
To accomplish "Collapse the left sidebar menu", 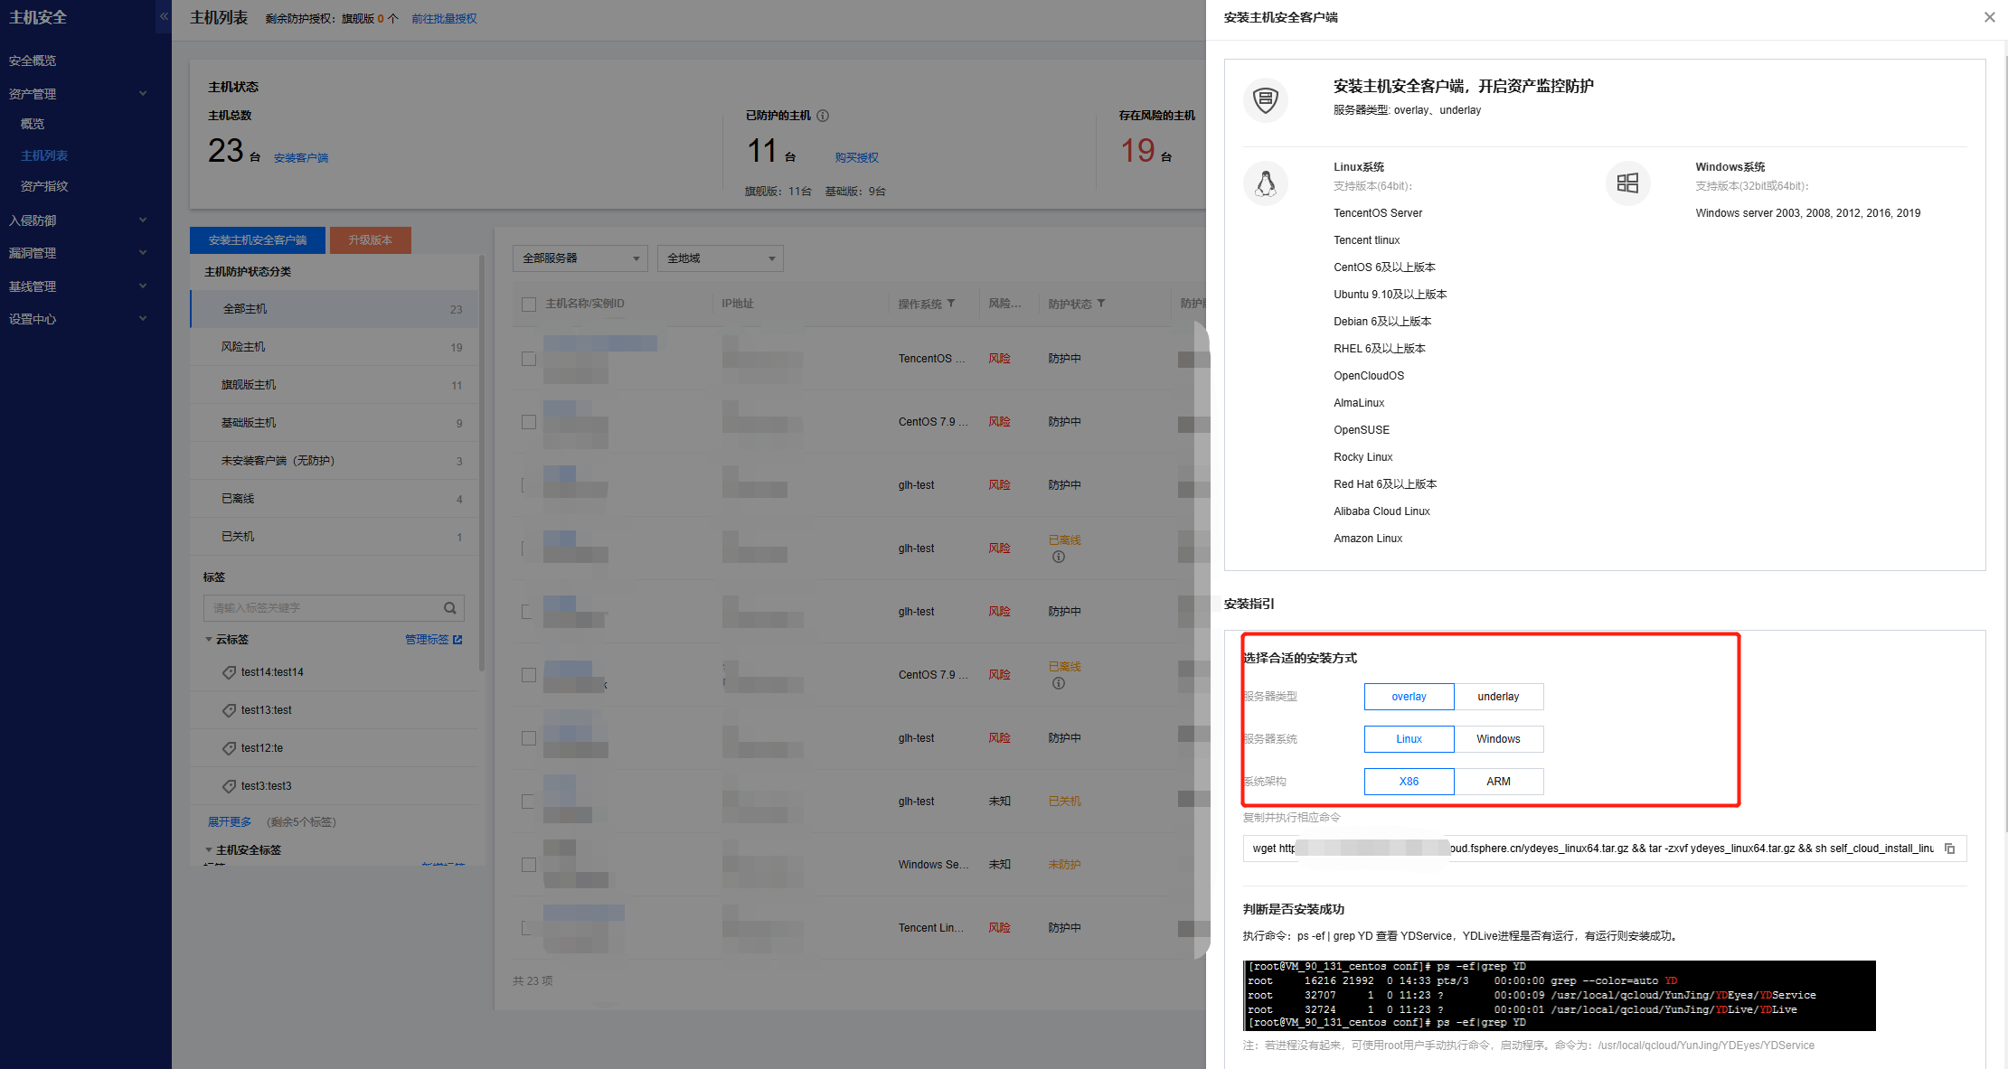I will click(164, 16).
